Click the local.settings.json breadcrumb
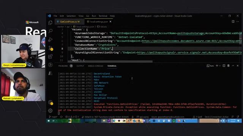 [x=84, y=27]
